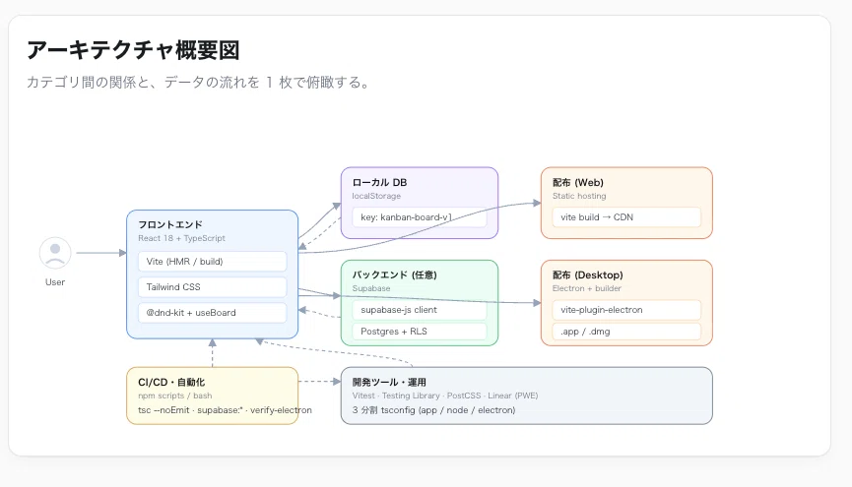Click the 'Static hosting' subtitle
Viewport: 852px width, 487px height.
(579, 196)
